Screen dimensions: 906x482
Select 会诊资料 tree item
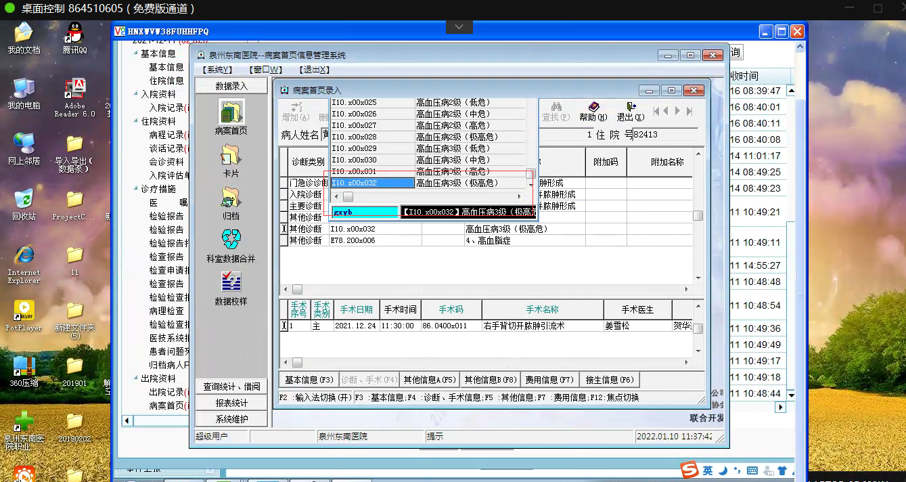[166, 162]
